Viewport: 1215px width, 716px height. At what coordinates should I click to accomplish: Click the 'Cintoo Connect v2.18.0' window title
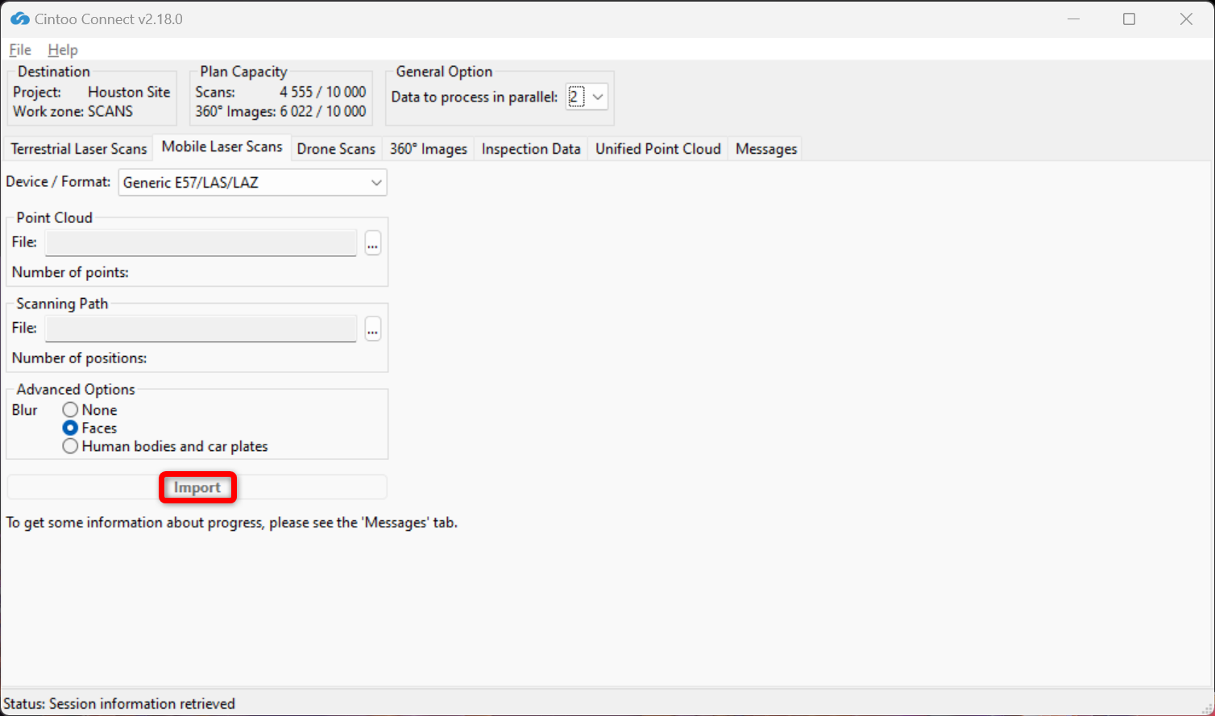(x=109, y=19)
